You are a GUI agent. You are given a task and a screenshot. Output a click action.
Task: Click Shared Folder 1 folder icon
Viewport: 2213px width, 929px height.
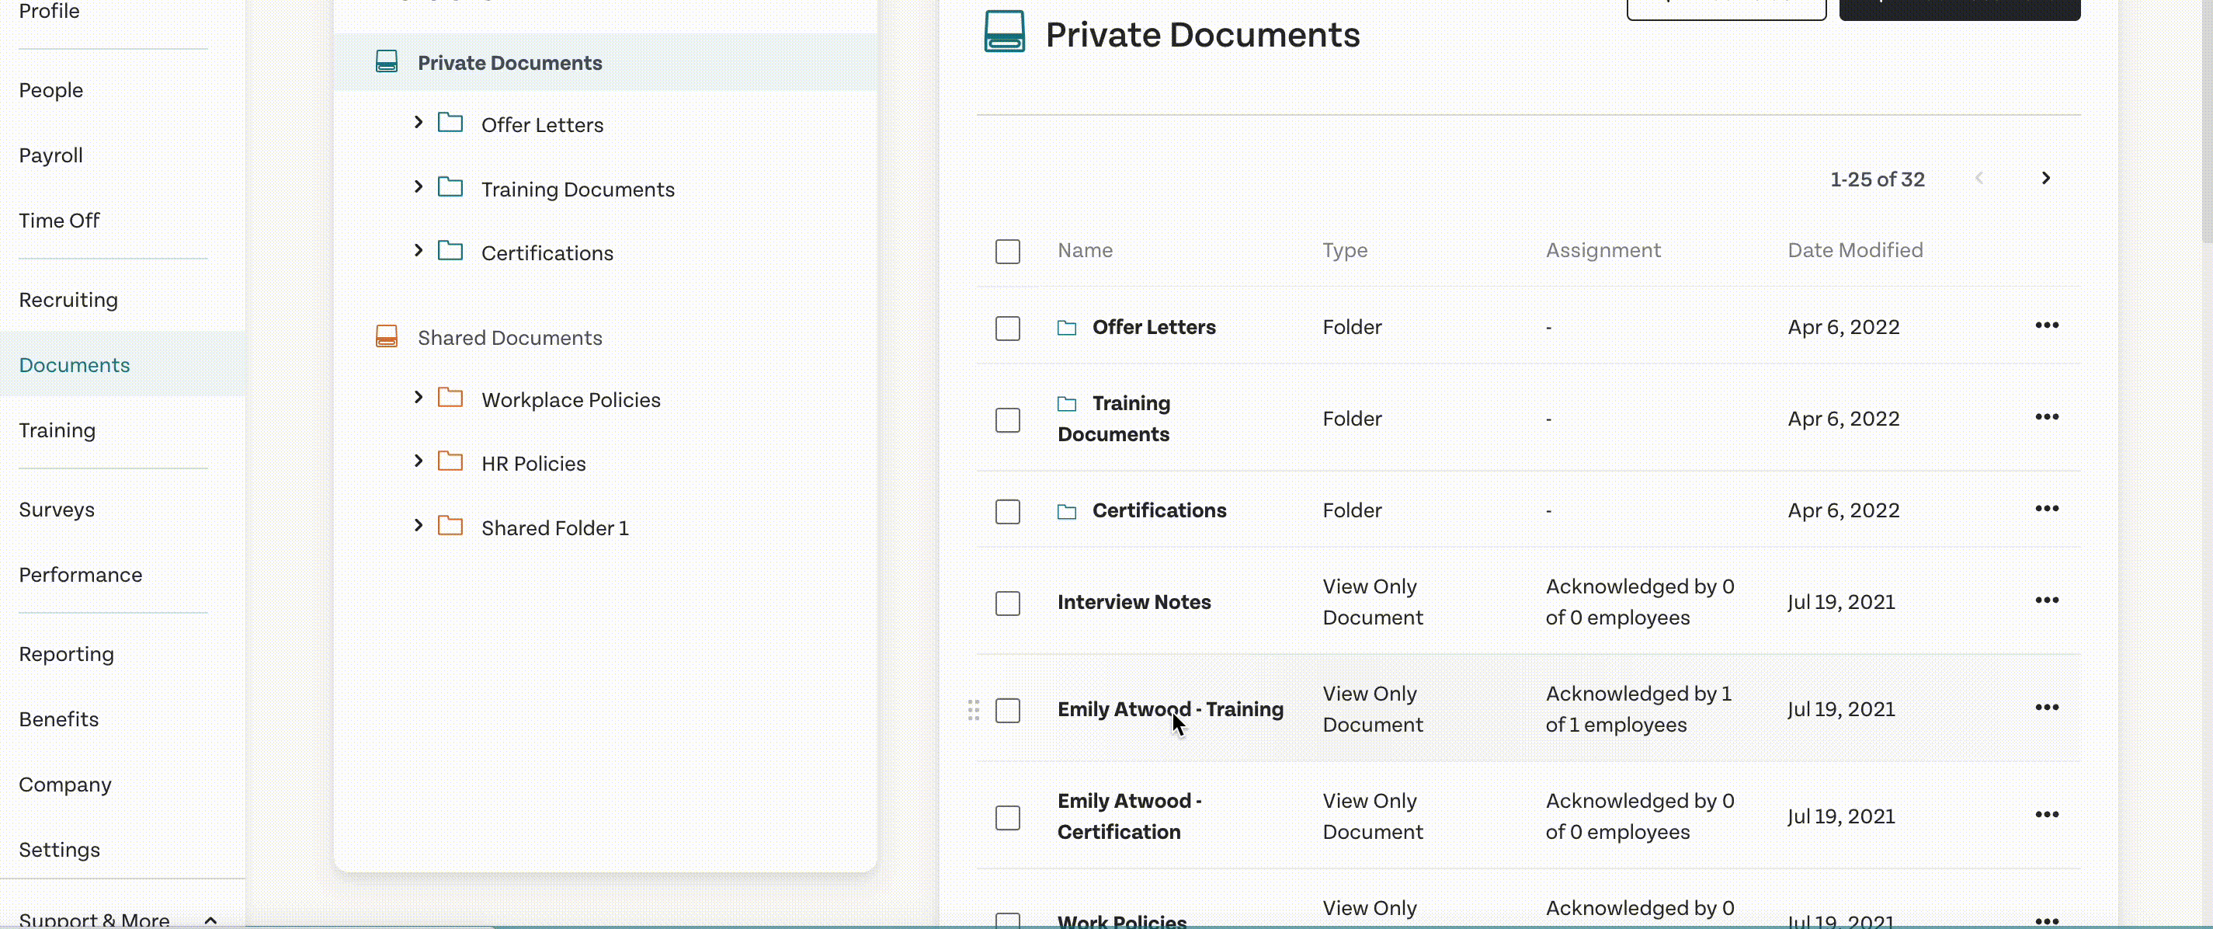(x=450, y=526)
